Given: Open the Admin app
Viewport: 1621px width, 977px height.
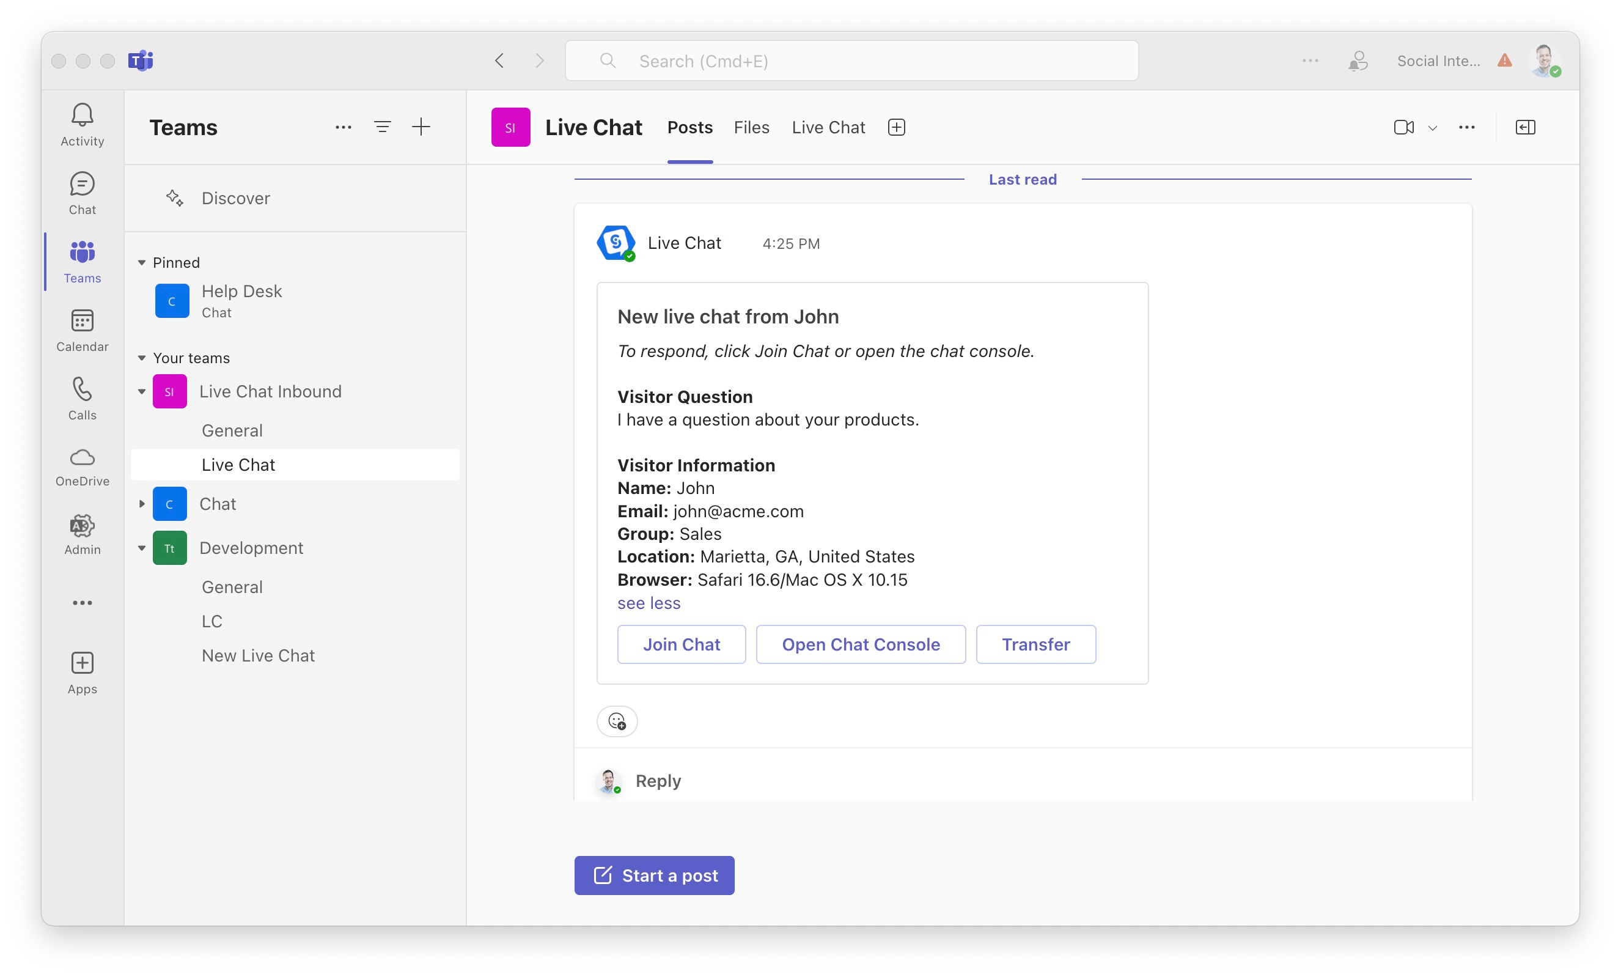Looking at the screenshot, I should [x=83, y=534].
